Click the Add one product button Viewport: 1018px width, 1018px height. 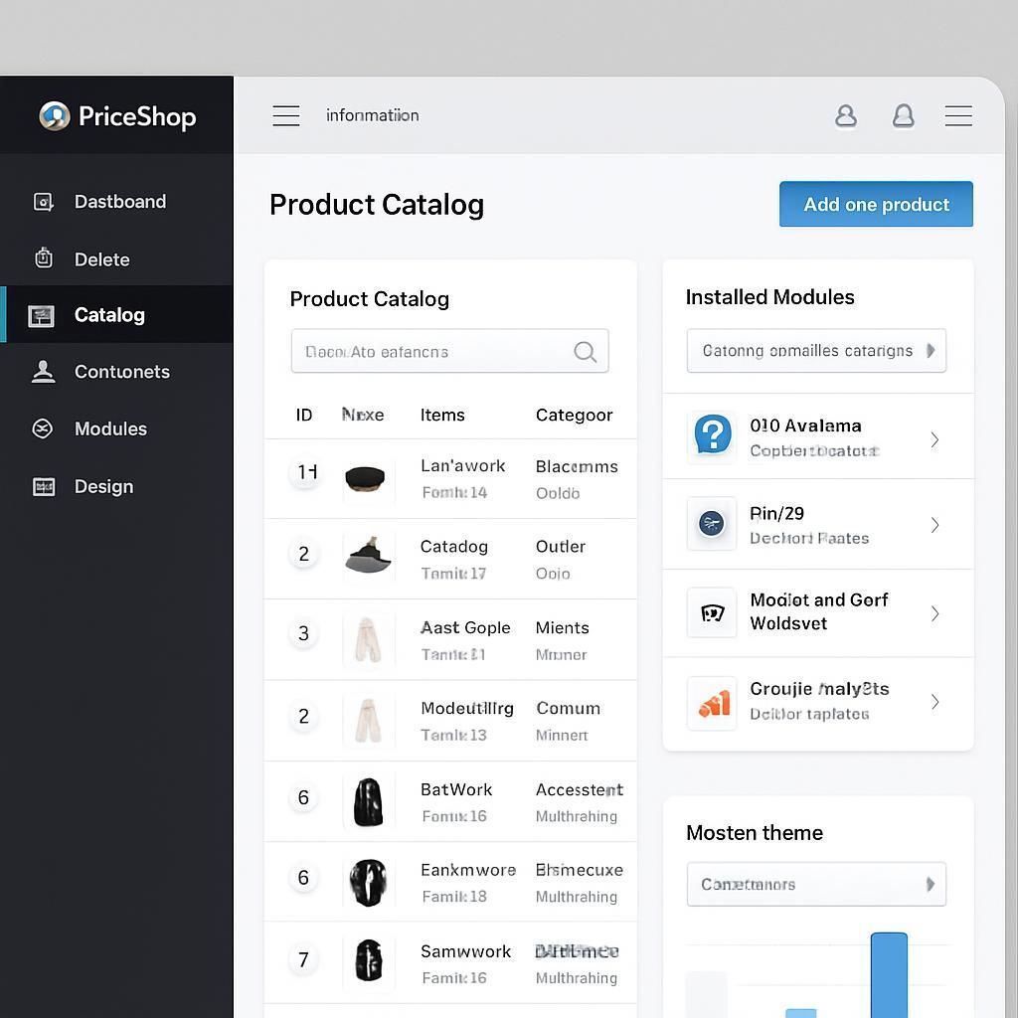tap(875, 204)
